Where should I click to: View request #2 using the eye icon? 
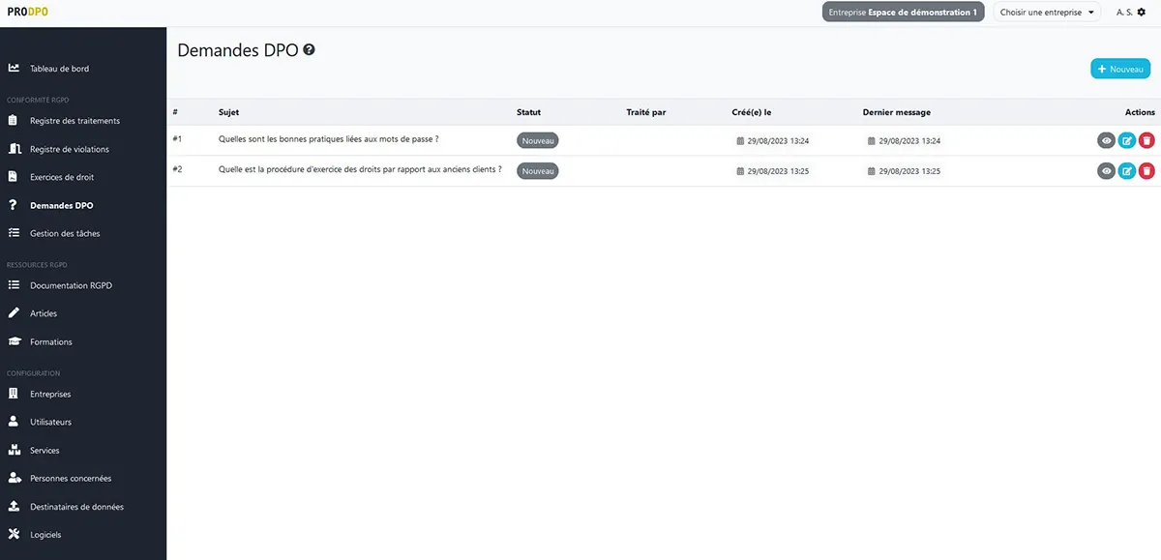[x=1106, y=171]
